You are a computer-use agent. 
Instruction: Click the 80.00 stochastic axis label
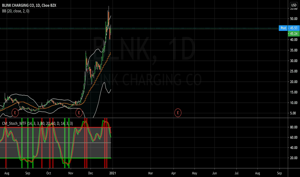tap(294, 127)
